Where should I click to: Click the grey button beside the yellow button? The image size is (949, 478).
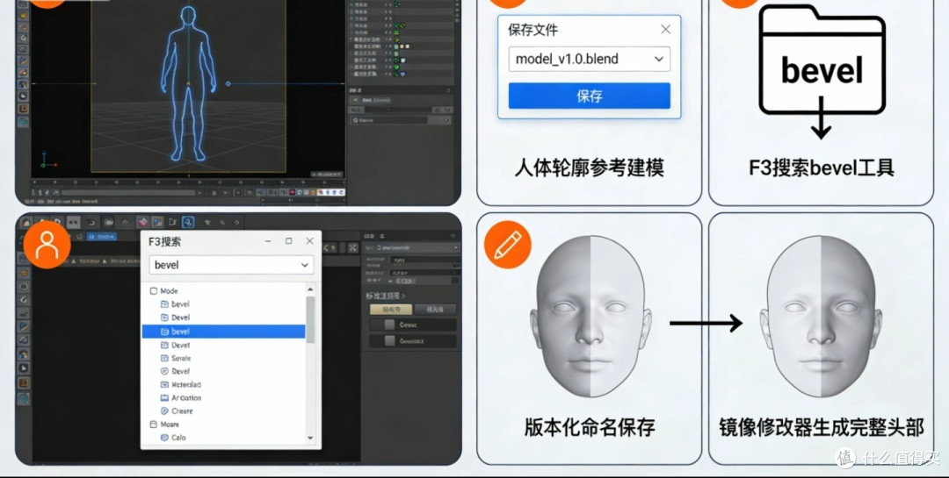pos(435,310)
